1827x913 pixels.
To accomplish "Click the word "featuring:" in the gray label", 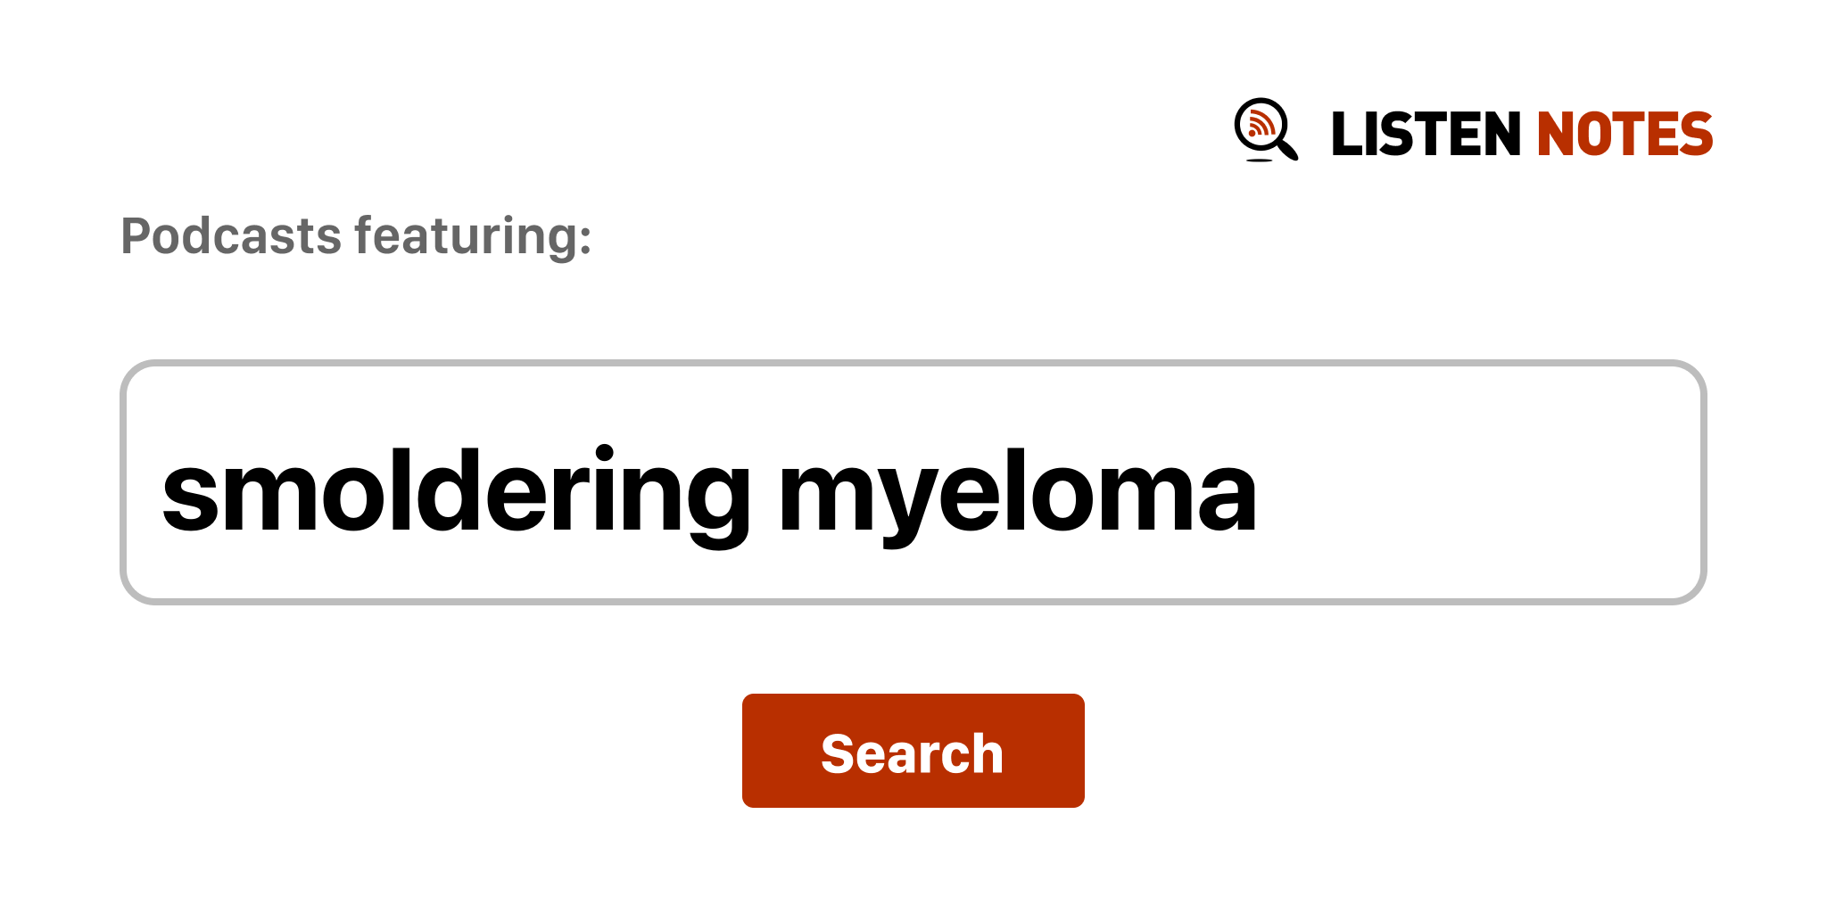I will point(473,236).
